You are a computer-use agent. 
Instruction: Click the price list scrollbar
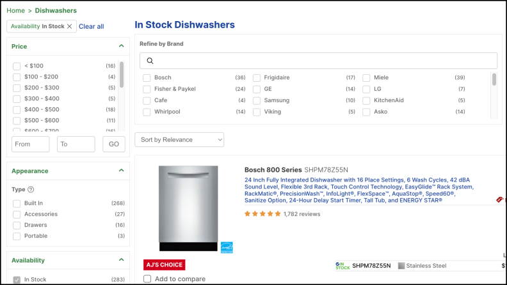click(122, 75)
